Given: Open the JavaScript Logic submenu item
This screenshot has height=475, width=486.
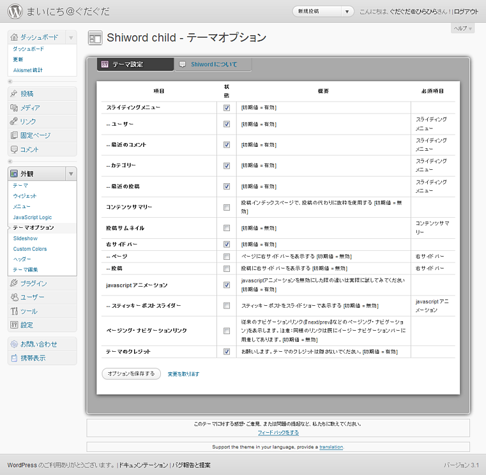Looking at the screenshot, I should pos(32,217).
